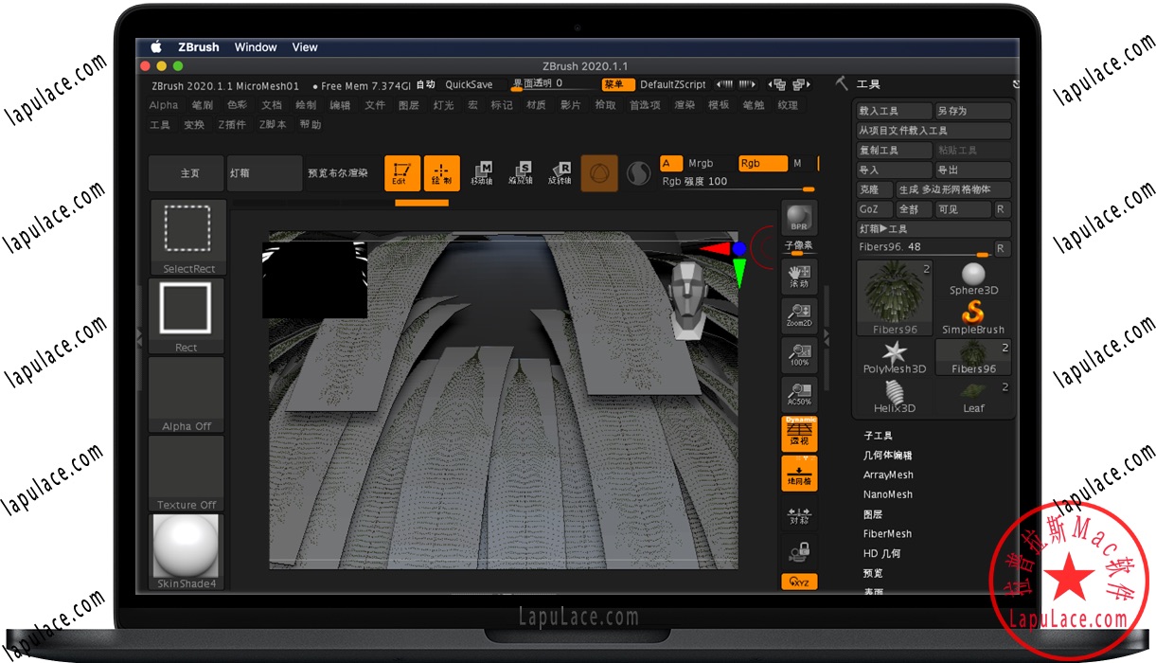Open the Alpha Off picker
Viewport: 1156px width, 663px height.
[187, 395]
